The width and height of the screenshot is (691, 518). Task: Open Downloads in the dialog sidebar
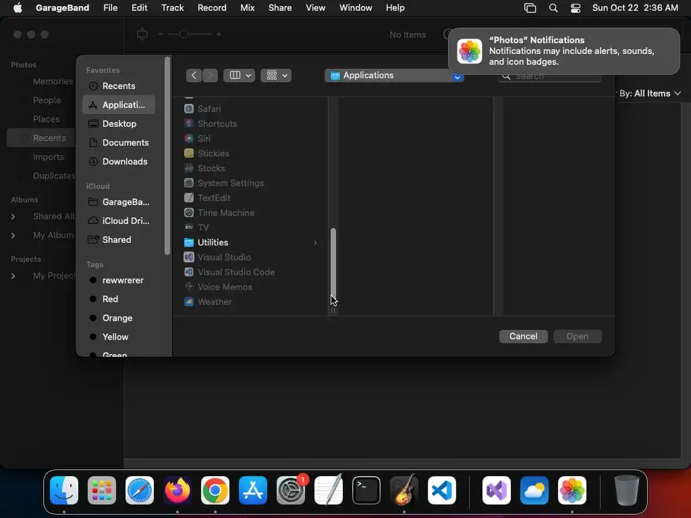pos(119,162)
